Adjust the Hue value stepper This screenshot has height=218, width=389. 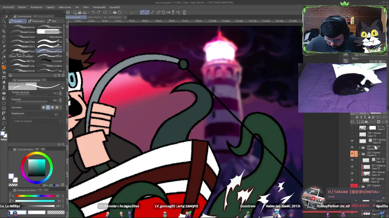(63, 196)
